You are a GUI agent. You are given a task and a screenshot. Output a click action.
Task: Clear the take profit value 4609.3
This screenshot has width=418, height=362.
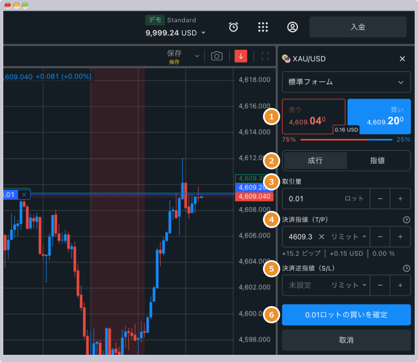(321, 237)
